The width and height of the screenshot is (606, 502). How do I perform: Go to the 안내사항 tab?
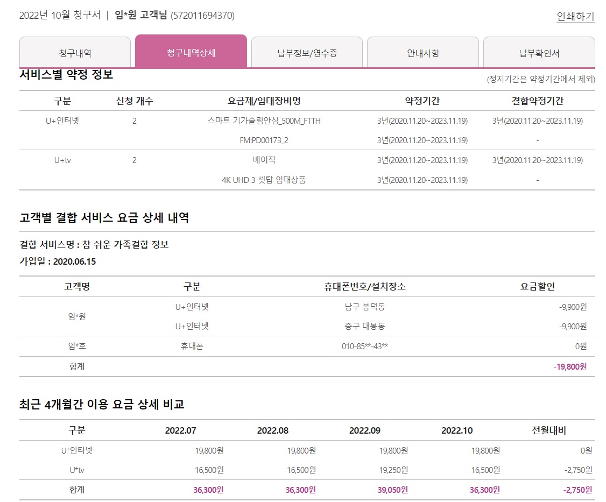(423, 53)
